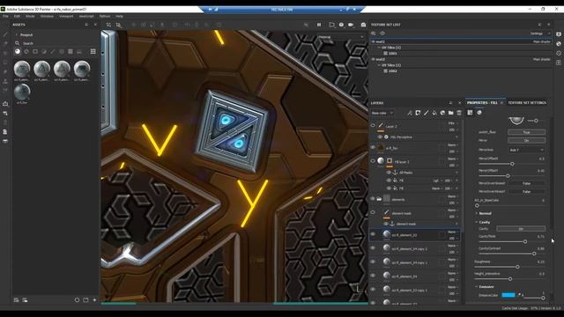
Task: Add a fill layer from Layers toolbar
Action: [434, 113]
